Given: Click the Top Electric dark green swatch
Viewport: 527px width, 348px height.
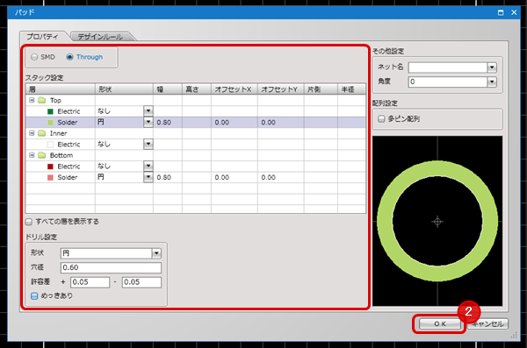Looking at the screenshot, I should 50,111.
